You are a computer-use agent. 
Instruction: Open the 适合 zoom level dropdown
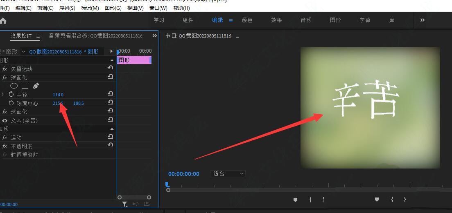coord(228,173)
